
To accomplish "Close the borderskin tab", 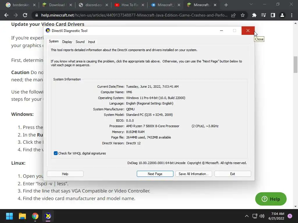I will tap(34, 5).
